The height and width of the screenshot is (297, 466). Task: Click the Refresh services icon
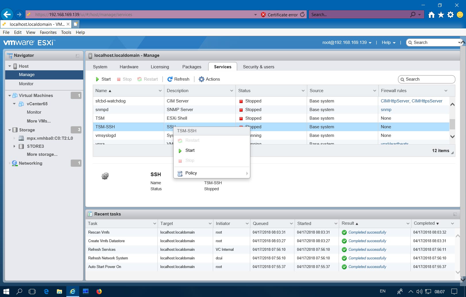coord(170,79)
